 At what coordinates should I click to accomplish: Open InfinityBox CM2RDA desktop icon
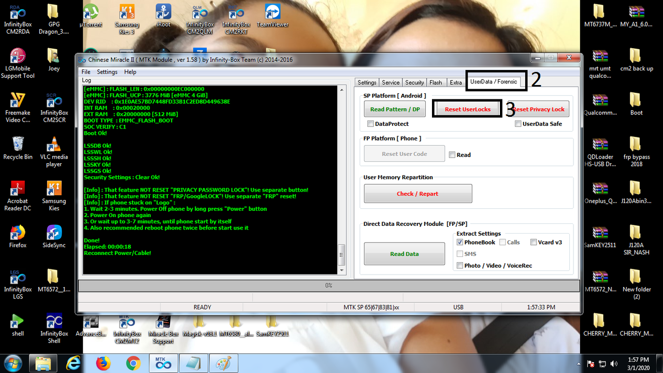pos(18,16)
